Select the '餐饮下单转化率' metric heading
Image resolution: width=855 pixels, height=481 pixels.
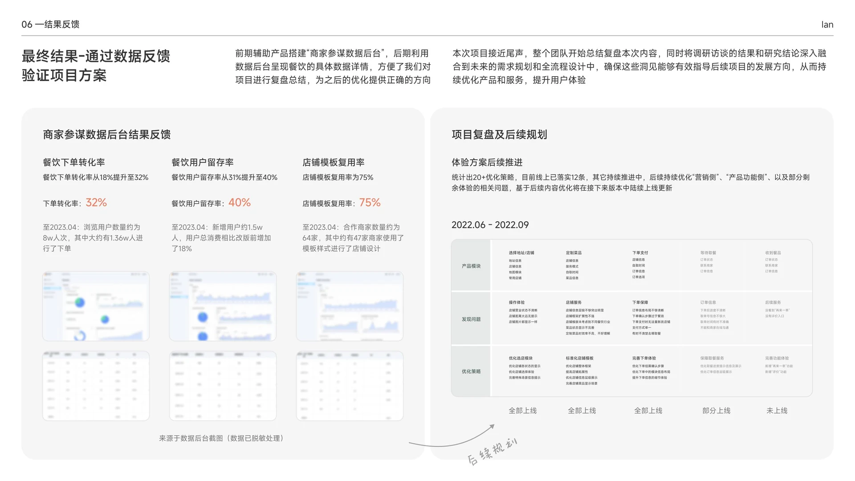coord(74,163)
